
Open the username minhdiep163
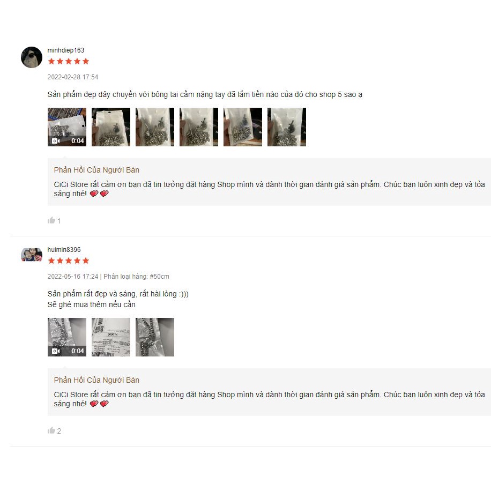click(x=66, y=50)
